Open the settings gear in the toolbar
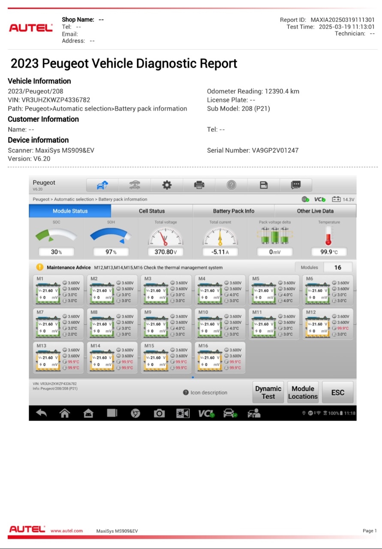Viewport: 382px width, 549px height. (167, 185)
